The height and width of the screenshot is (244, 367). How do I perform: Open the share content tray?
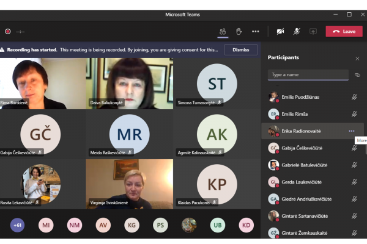313,32
